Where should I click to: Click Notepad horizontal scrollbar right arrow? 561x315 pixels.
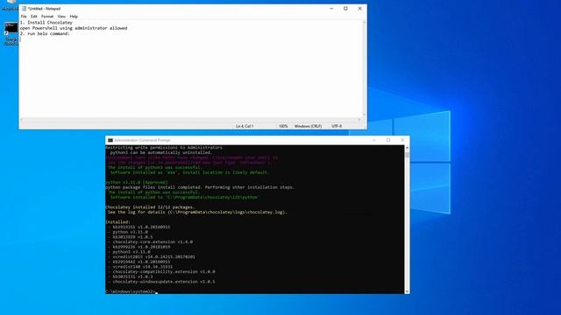tap(359, 120)
